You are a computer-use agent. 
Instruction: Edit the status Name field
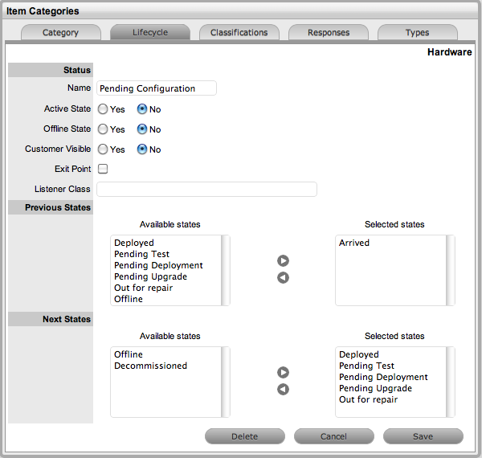(157, 88)
